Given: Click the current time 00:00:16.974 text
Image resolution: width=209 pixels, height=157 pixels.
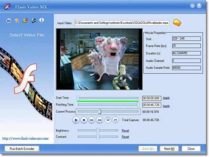Looking at the screenshot, I should click(x=151, y=112).
